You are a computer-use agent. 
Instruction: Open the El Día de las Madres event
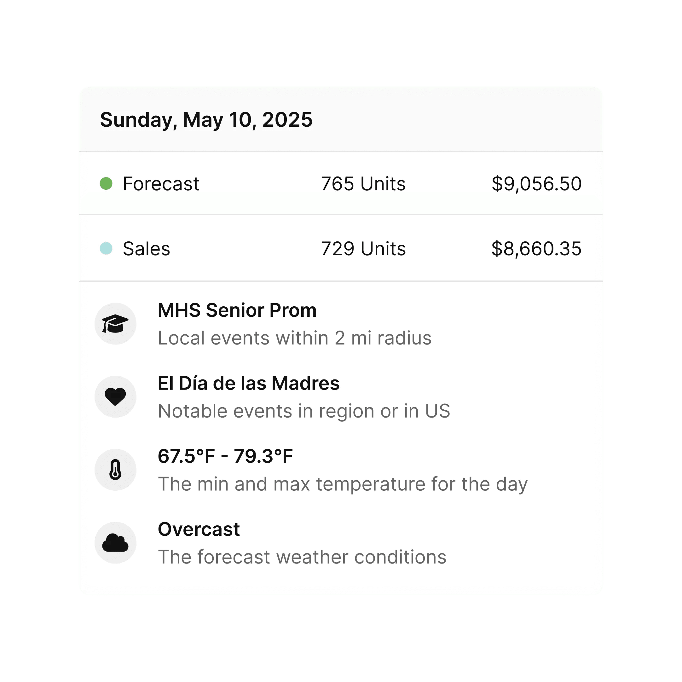coord(249,383)
